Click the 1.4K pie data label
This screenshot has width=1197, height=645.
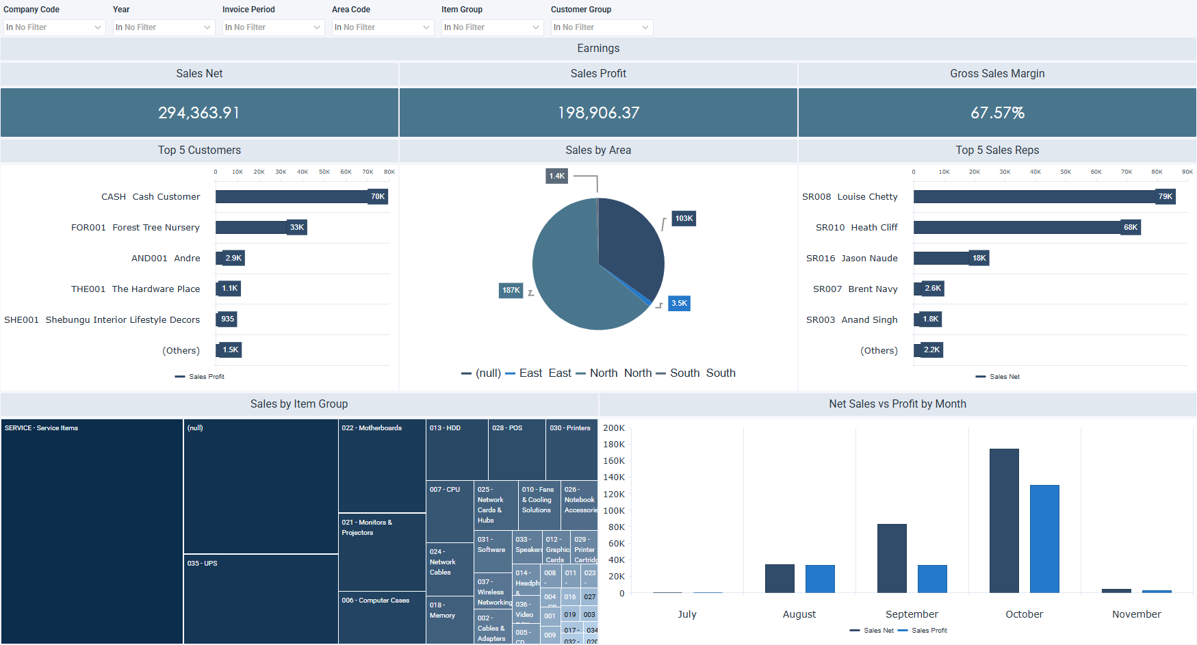(x=557, y=176)
